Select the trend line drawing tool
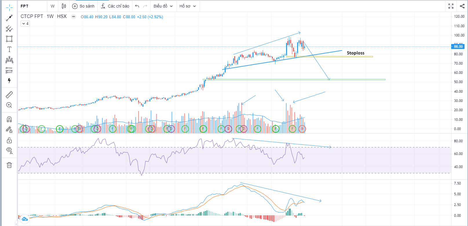The image size is (468, 226). pyautogui.click(x=9, y=18)
